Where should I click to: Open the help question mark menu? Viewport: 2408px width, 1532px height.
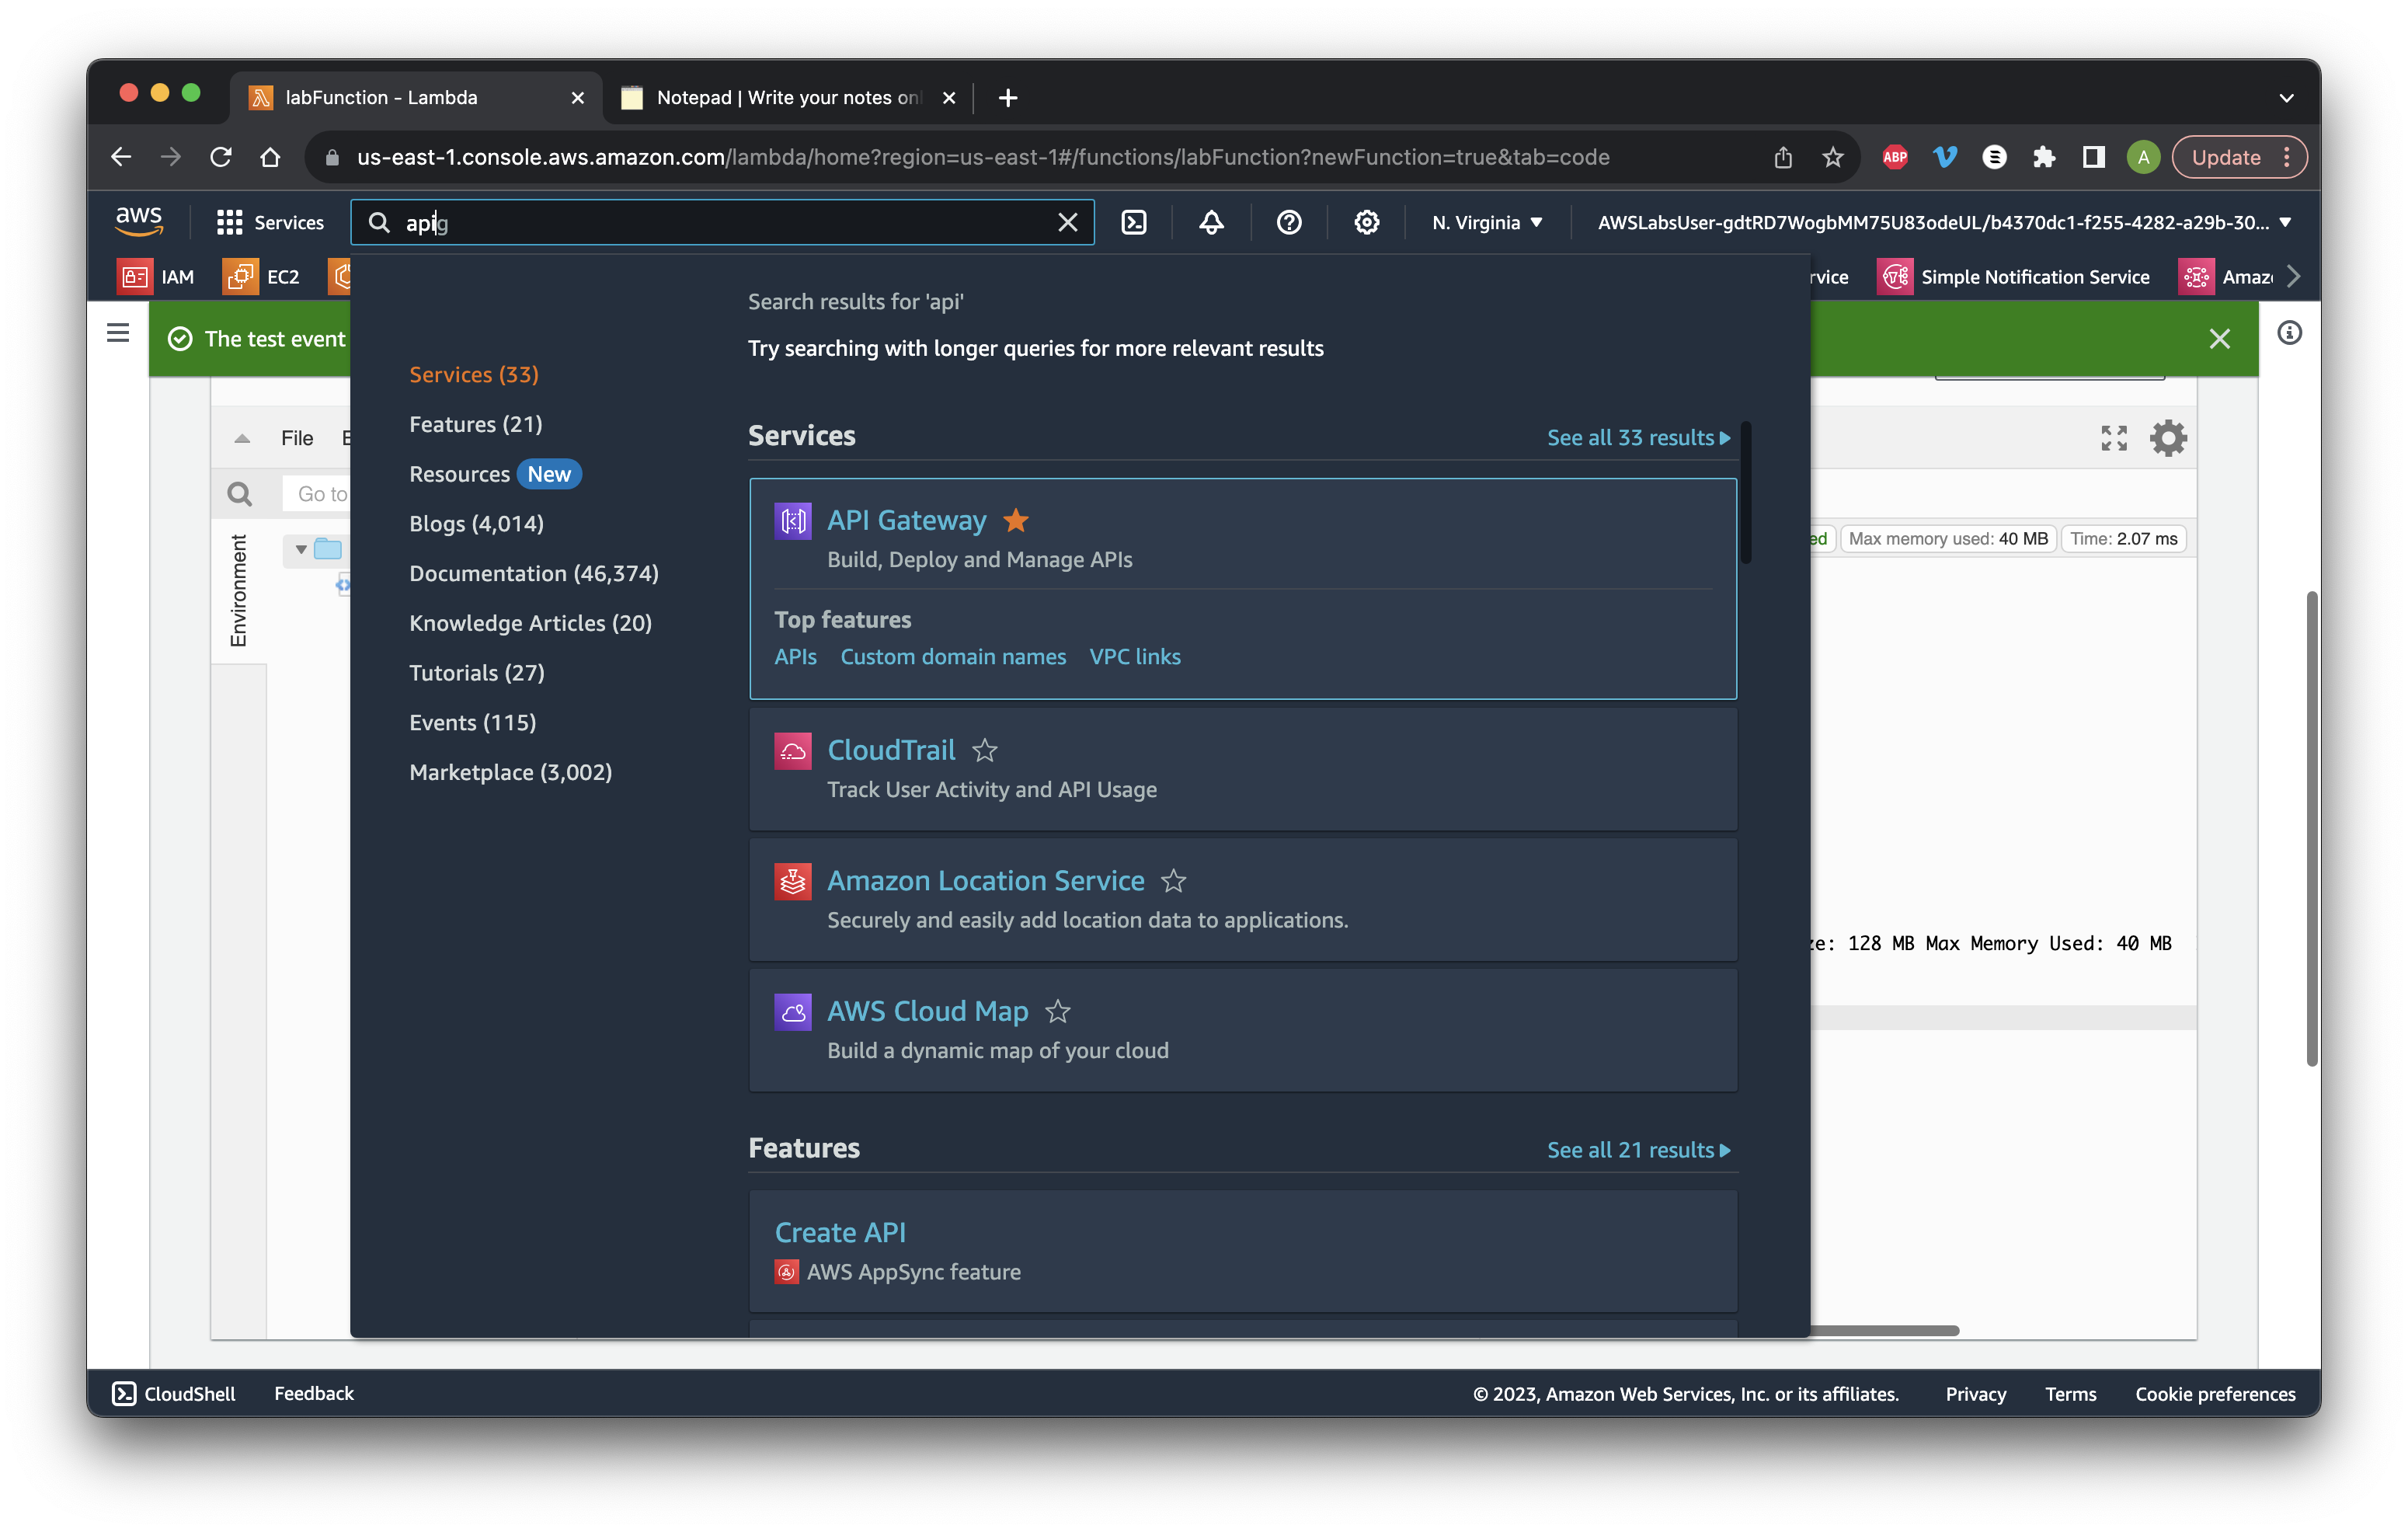1289,222
